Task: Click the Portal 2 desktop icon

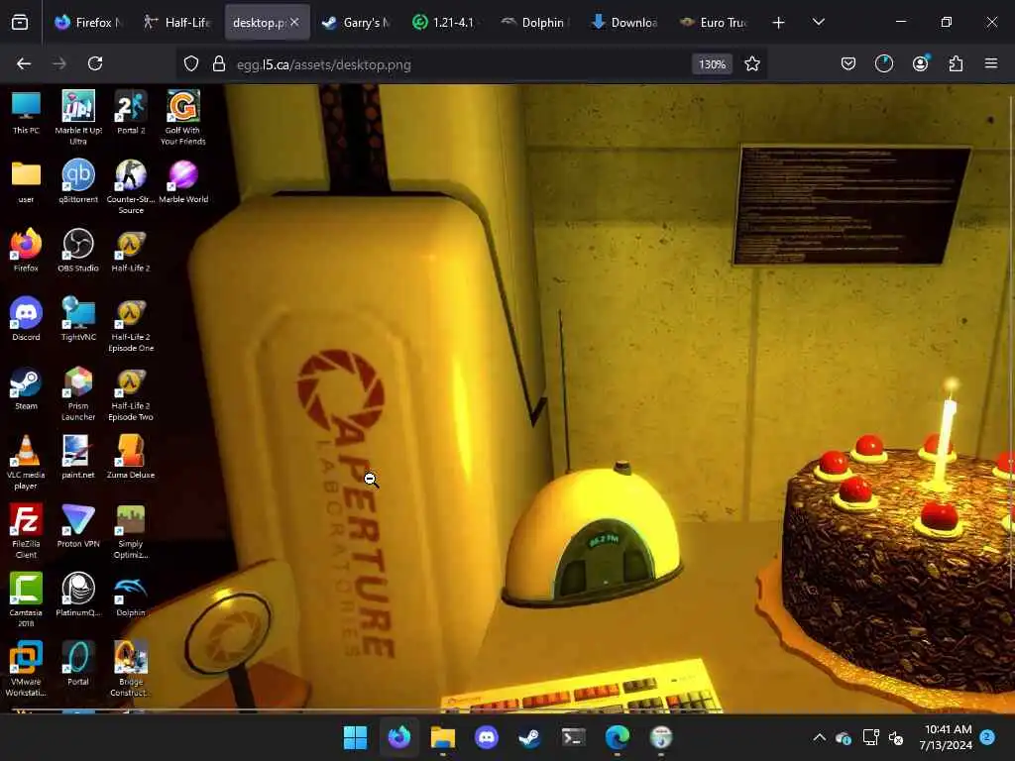Action: click(x=131, y=113)
